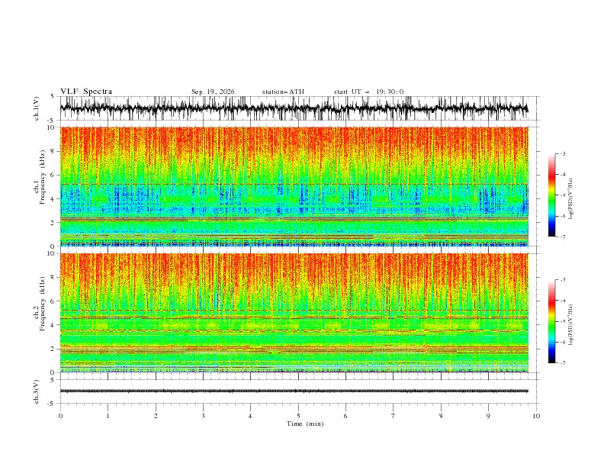
Task: Click the ch.1(V) waveform trace
Action: pos(294,108)
